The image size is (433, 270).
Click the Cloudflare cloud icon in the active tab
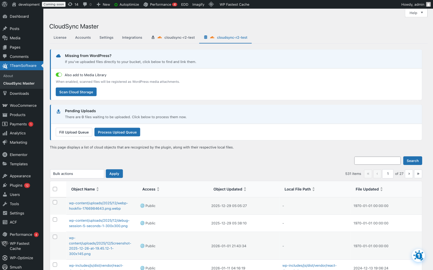coord(212,37)
